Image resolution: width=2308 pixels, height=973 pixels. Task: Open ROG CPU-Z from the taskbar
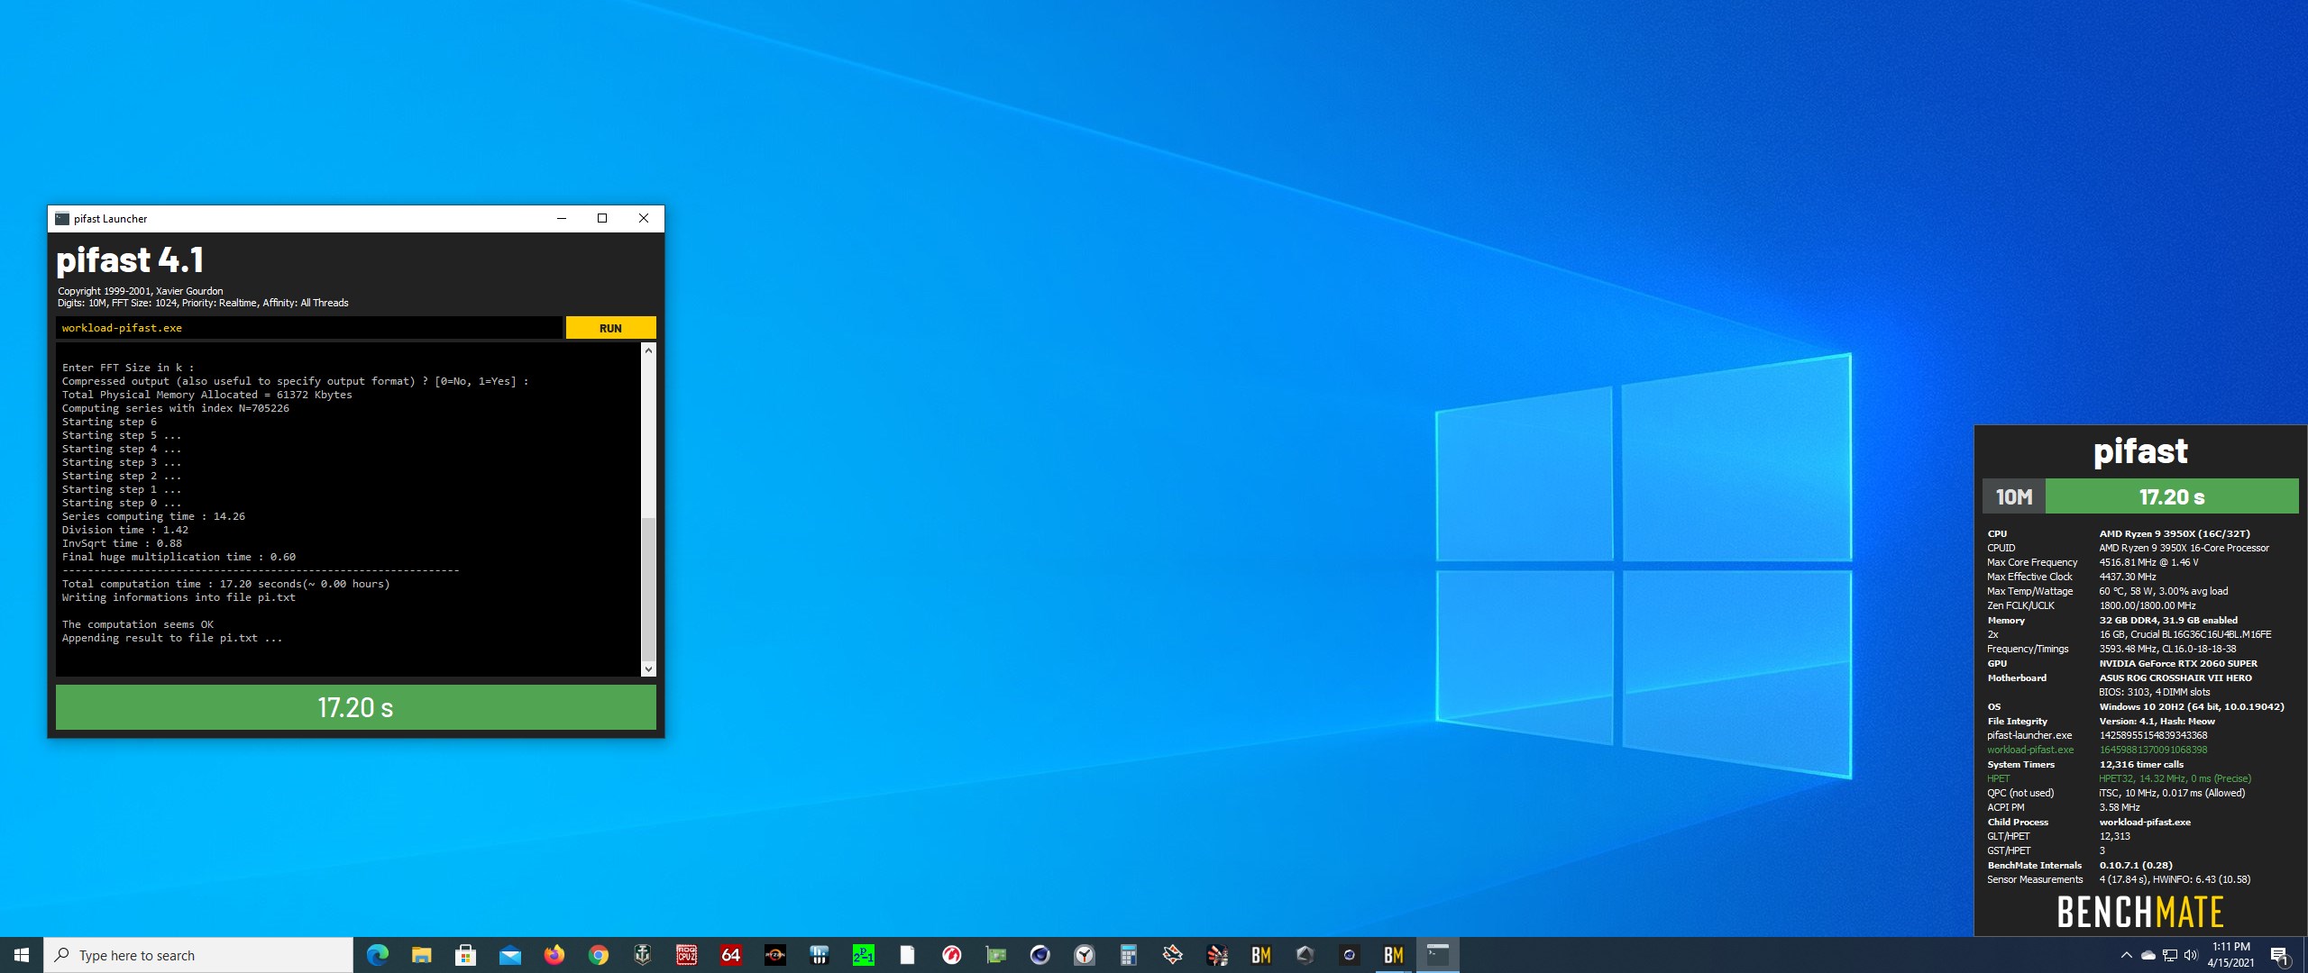(x=686, y=955)
